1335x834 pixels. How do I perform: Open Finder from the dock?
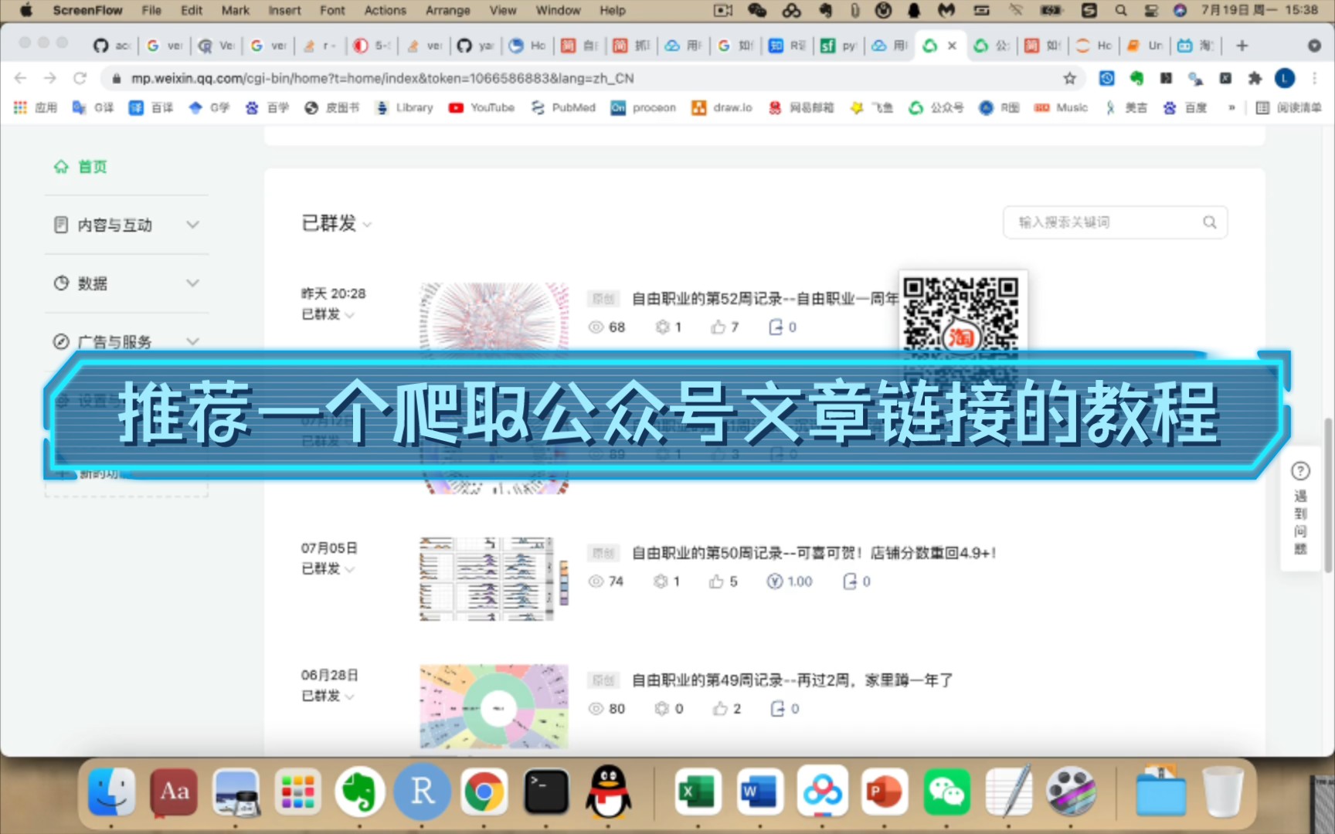pos(112,792)
